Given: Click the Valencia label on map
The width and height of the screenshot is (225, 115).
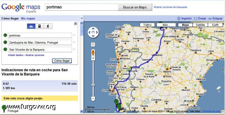Looking at the screenshot, I should (x=201, y=79).
